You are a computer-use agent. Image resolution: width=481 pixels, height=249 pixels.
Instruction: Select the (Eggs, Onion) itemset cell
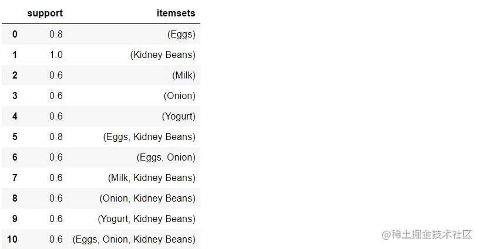(166, 157)
